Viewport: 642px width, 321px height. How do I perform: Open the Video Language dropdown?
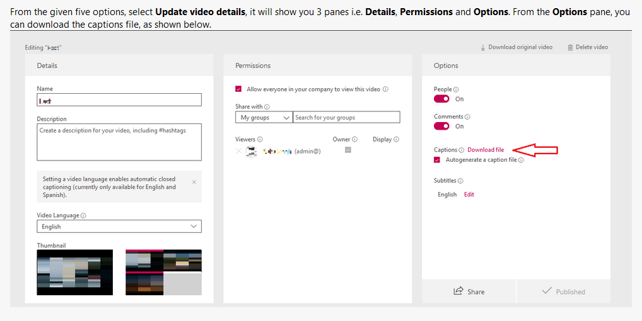point(119,226)
